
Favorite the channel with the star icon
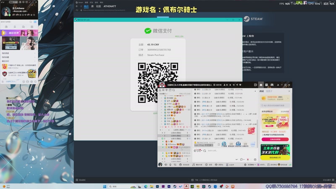pyautogui.click(x=230, y=85)
